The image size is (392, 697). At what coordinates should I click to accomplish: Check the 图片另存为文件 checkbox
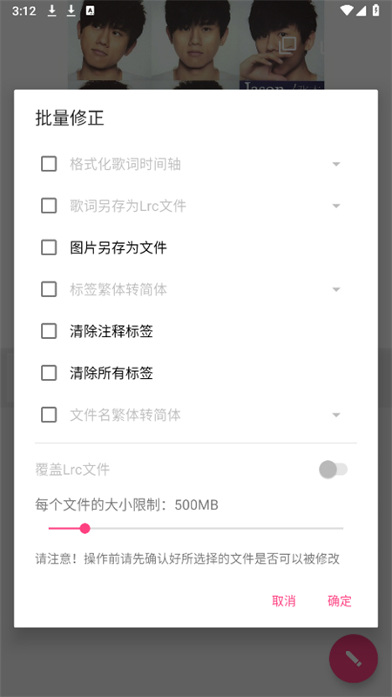pyautogui.click(x=49, y=247)
